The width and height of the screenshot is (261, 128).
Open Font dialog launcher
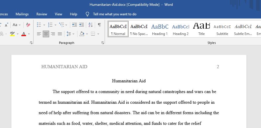[31, 43]
